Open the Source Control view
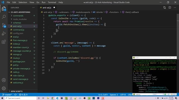The image size is (179, 100). click(x=4, y=25)
